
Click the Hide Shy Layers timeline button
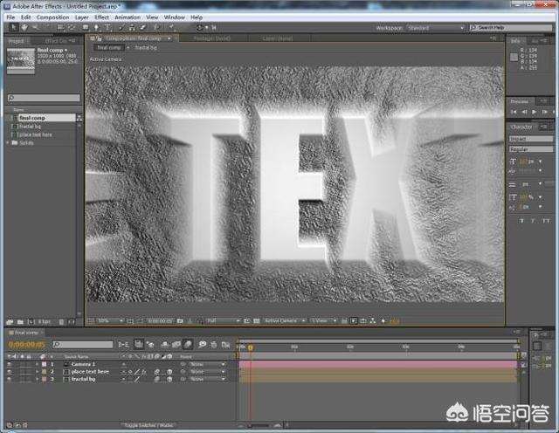[165, 344]
